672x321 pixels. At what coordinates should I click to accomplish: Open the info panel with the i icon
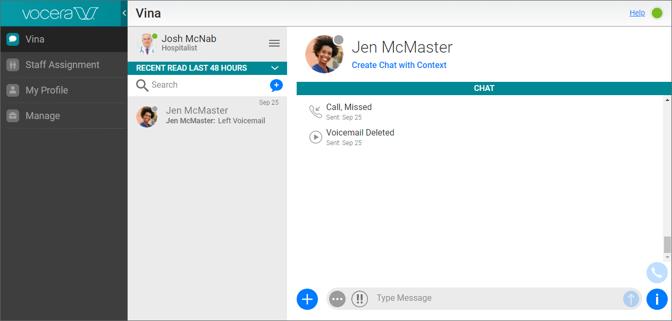coord(657,299)
